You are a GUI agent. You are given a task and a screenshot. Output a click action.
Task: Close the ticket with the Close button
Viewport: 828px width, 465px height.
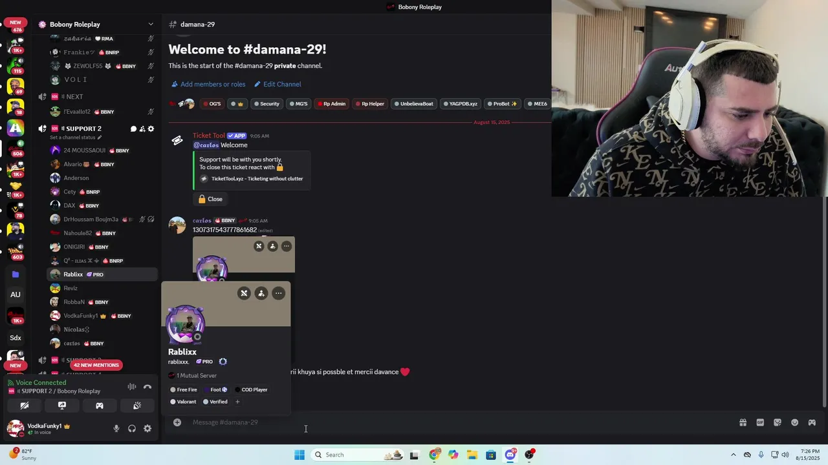tap(210, 199)
